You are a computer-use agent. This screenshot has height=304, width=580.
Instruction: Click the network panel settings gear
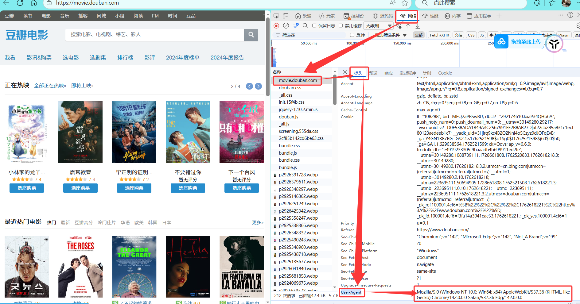coord(578,26)
